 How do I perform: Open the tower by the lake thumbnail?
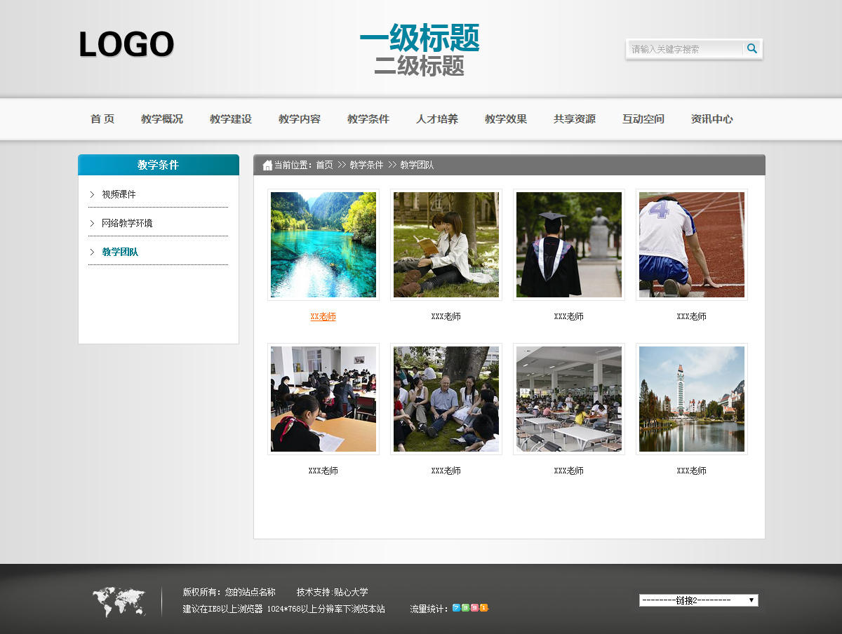tap(692, 399)
